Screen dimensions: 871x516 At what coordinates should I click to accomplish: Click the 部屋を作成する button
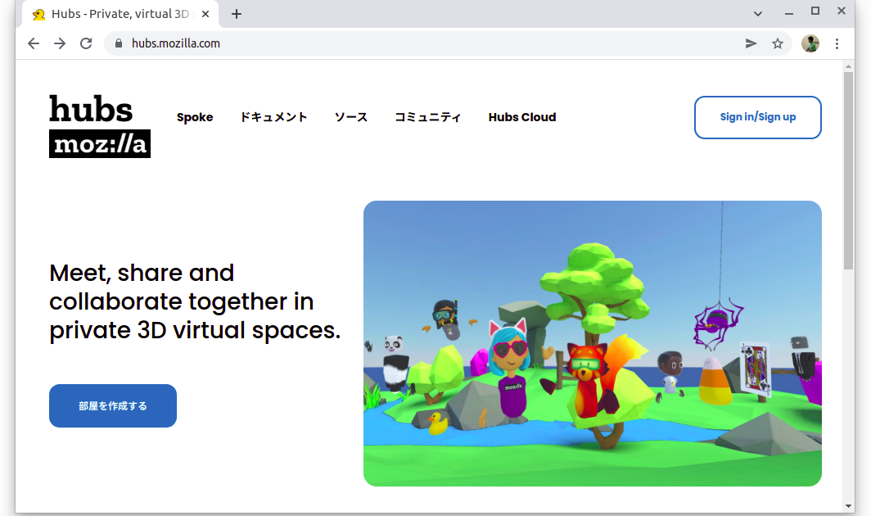[113, 406]
